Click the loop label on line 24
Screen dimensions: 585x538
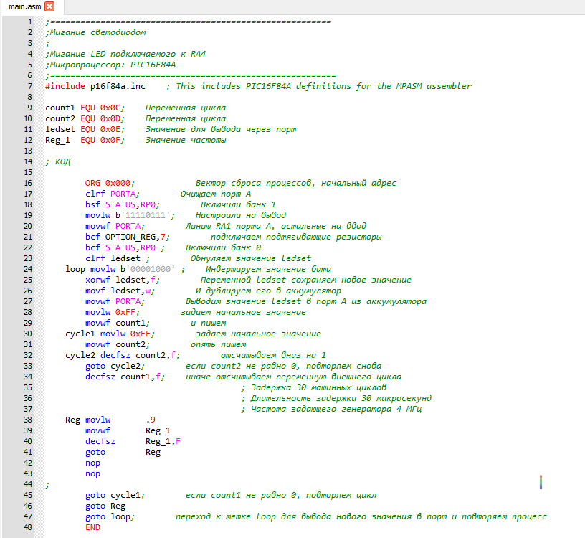75,269
